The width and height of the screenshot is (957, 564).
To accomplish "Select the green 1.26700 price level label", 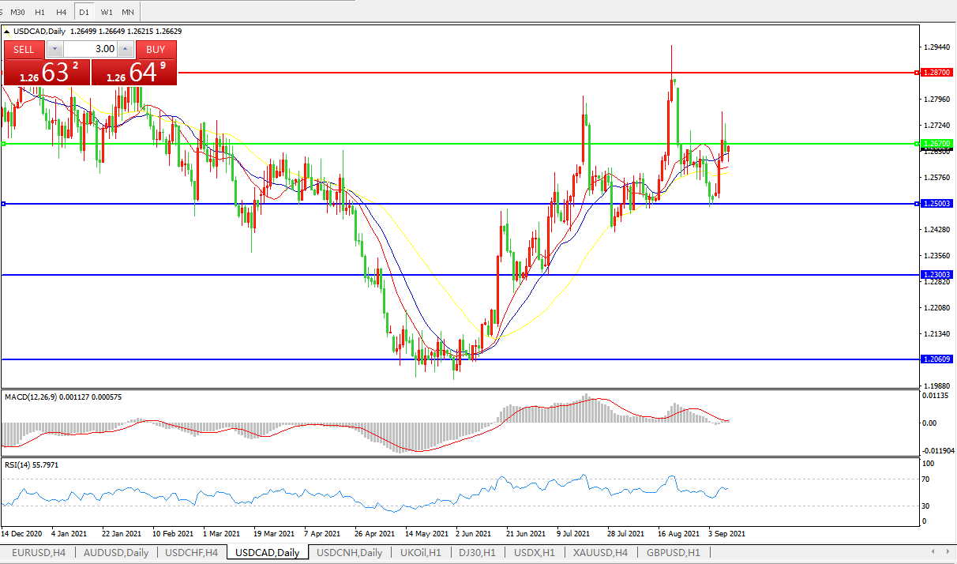I will pyautogui.click(x=937, y=144).
